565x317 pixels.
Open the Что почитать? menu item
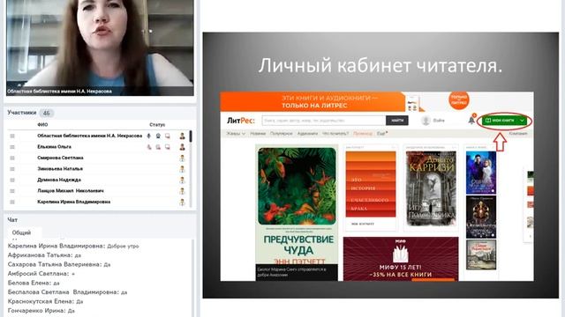(335, 133)
